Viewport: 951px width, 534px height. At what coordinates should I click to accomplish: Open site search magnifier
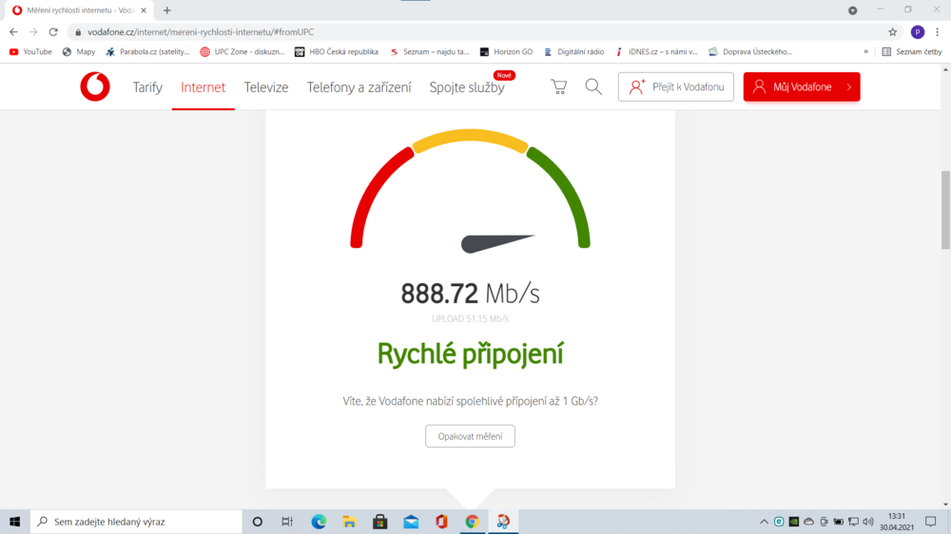tap(593, 86)
